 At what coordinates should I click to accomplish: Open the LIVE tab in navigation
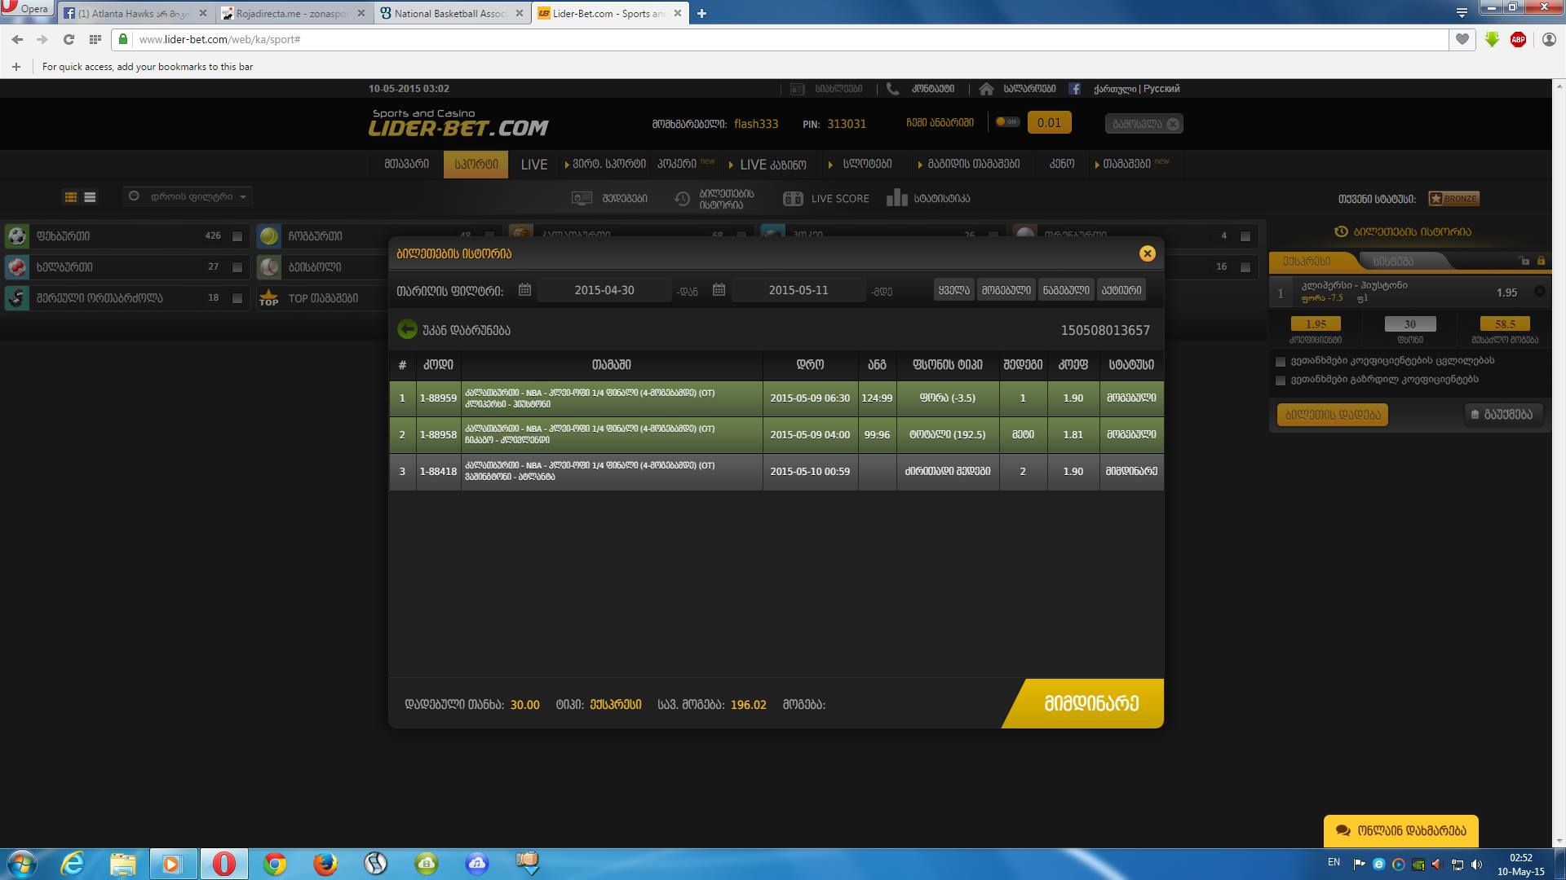point(534,165)
